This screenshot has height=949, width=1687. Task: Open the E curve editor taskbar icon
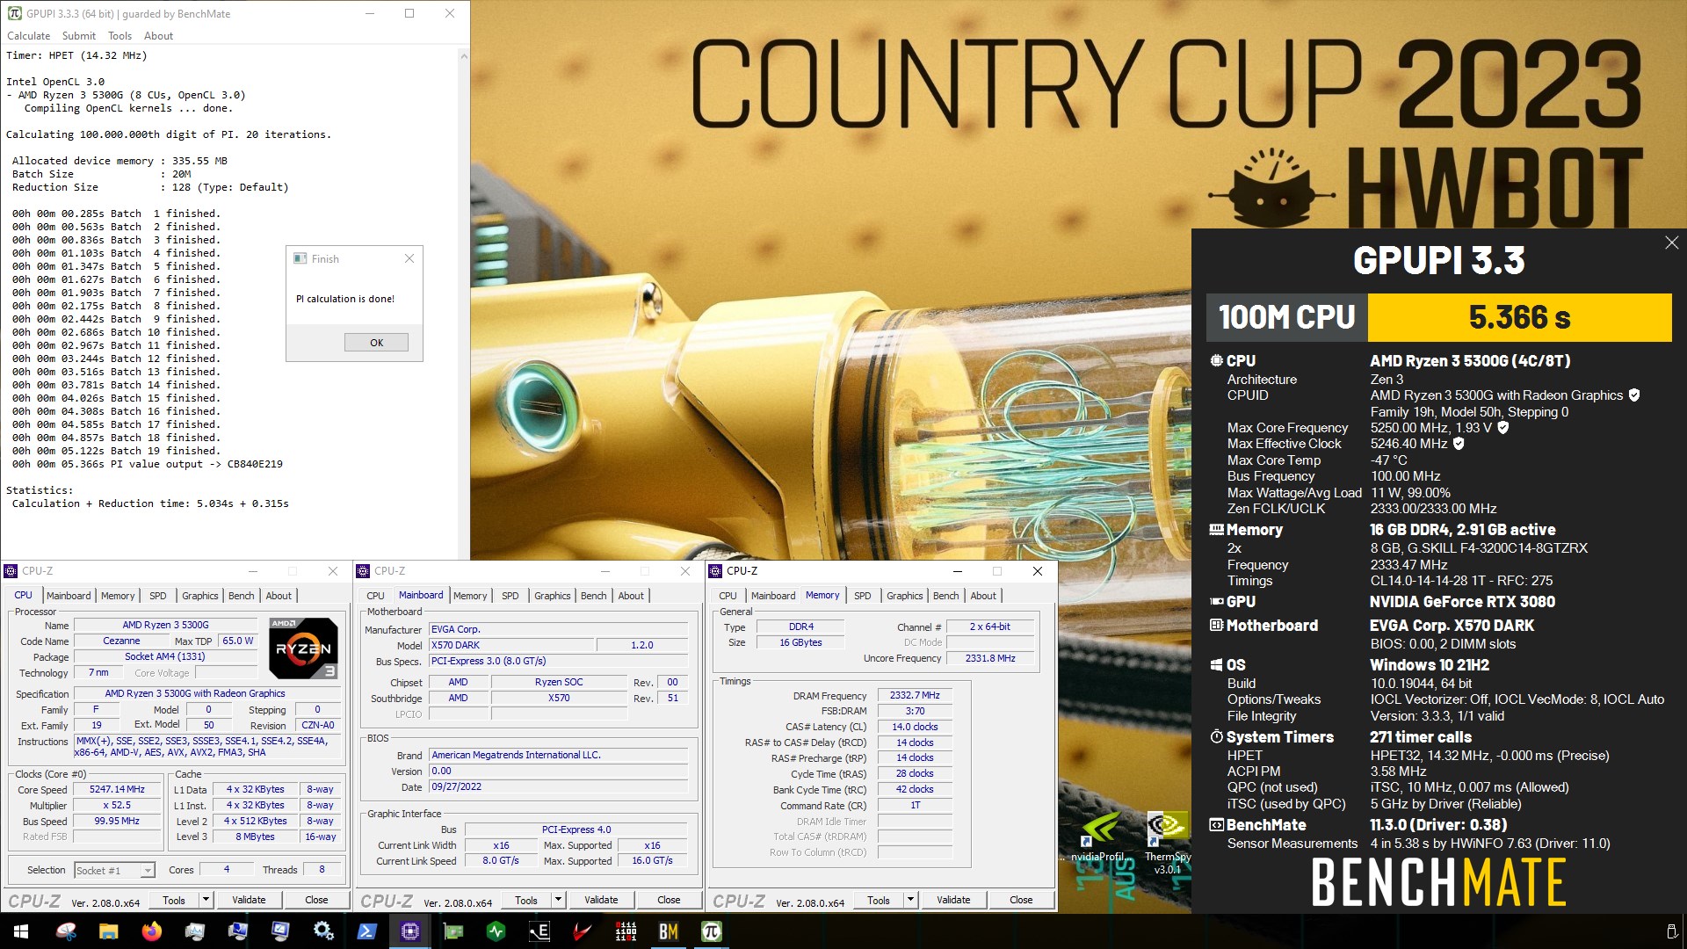pos(539,931)
